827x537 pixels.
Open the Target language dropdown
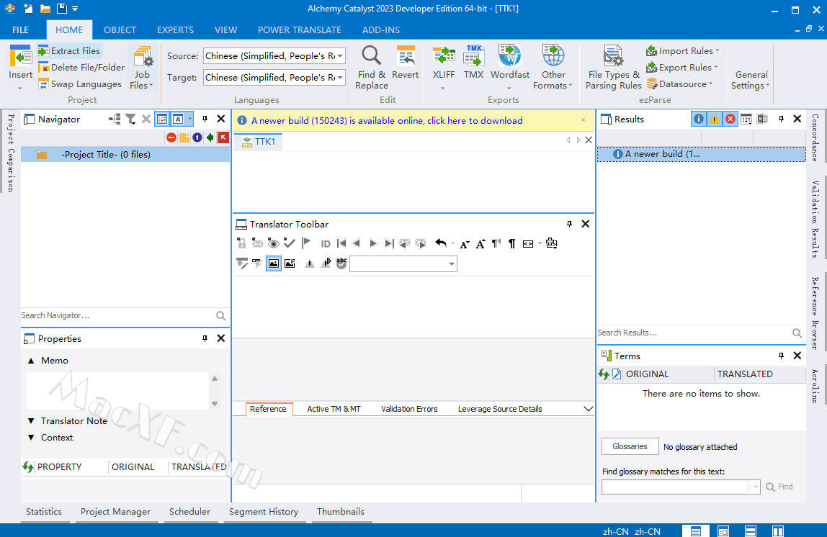(x=340, y=78)
